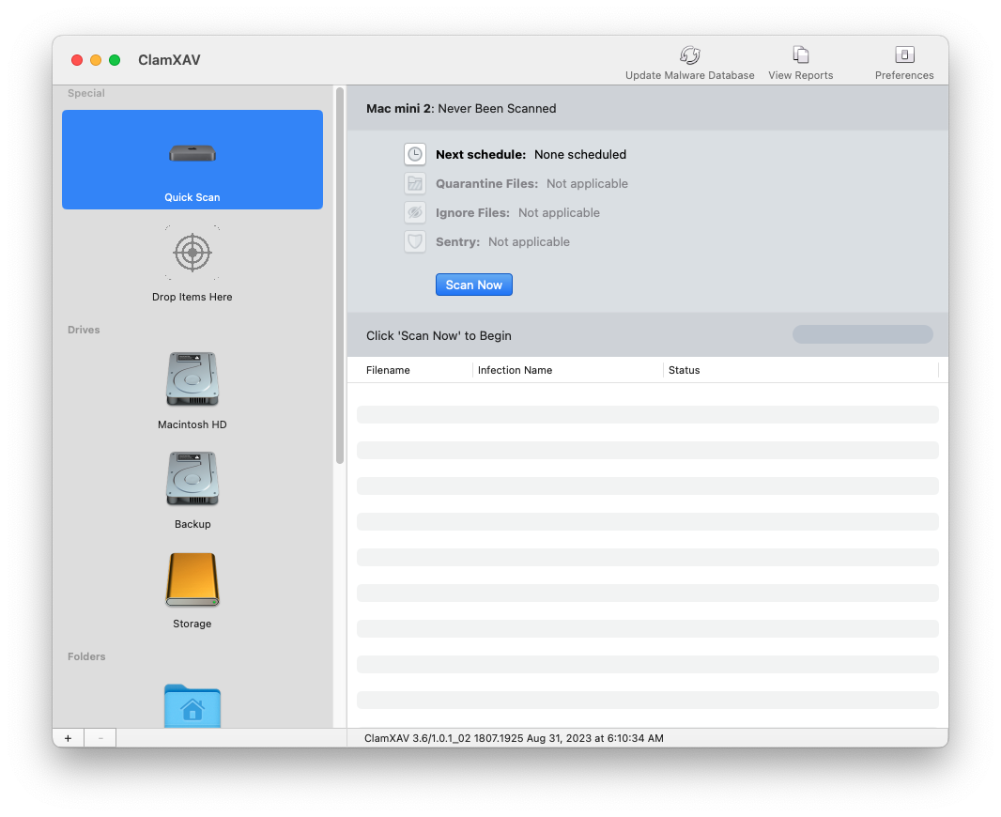Screen dimensions: 1001x817
Task: Click the Update Malware Database icon
Action: point(690,55)
